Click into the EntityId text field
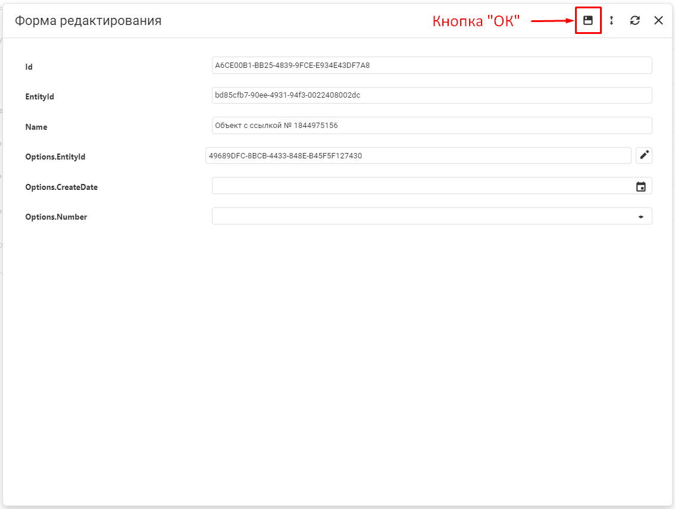Viewport: 675px width, 509px height. (x=432, y=95)
